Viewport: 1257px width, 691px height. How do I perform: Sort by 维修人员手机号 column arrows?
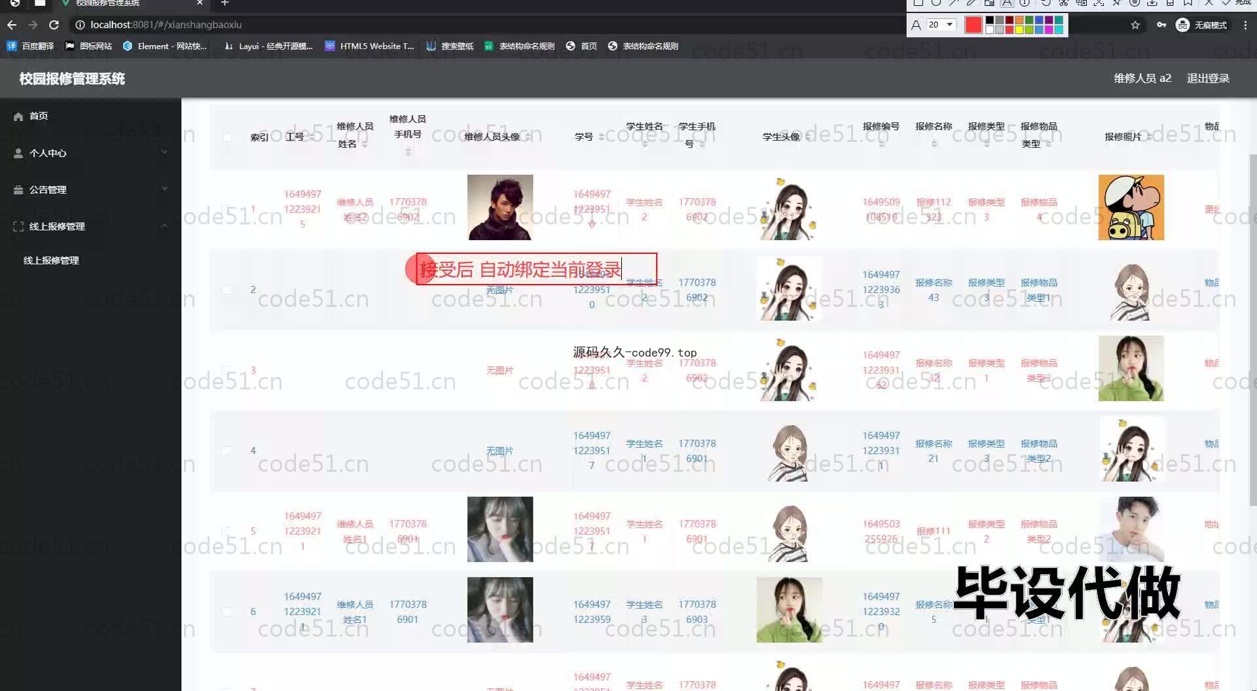408,151
